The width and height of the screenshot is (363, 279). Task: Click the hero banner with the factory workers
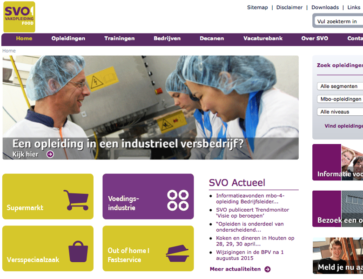[150, 107]
